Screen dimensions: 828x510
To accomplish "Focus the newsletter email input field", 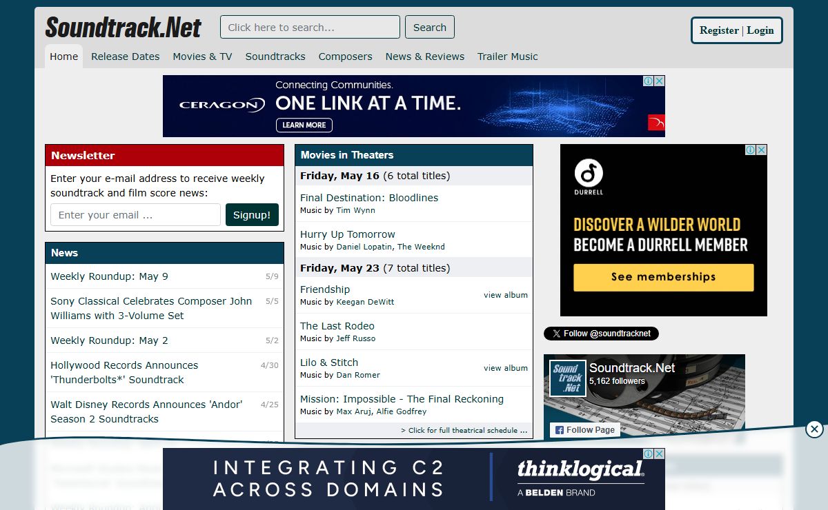I will pyautogui.click(x=135, y=215).
